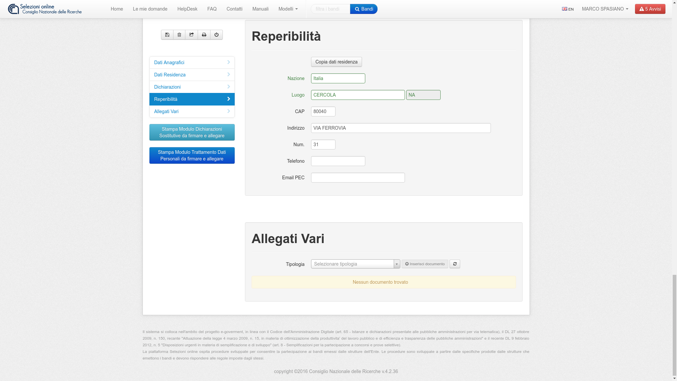The height and width of the screenshot is (381, 677).
Task: Open Dati Anagrafici section
Action: 192,63
